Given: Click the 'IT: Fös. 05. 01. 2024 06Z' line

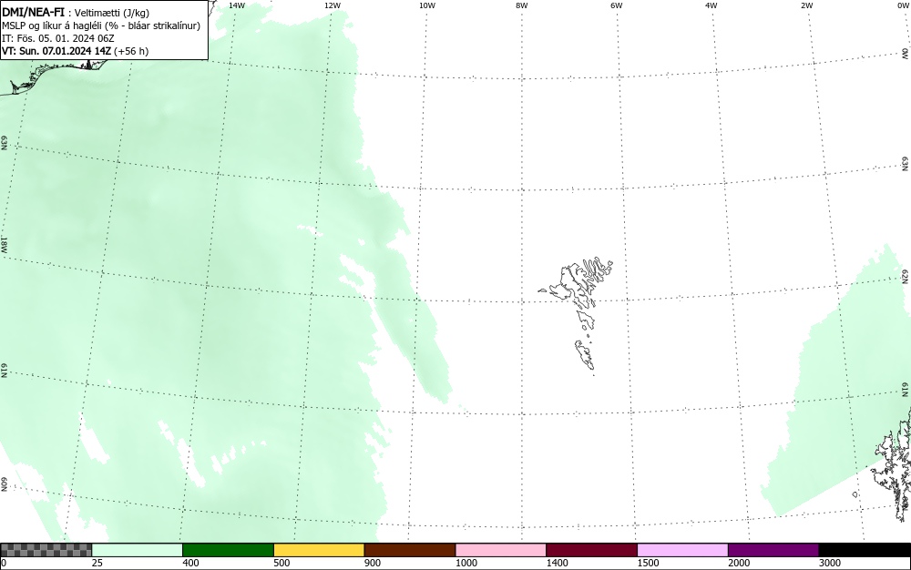Looking at the screenshot, I should (58, 38).
